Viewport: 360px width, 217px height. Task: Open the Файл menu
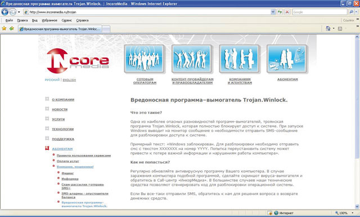9,20
